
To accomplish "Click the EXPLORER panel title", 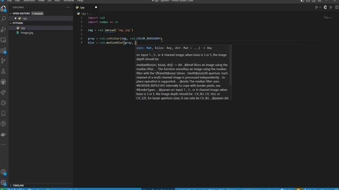I will (18, 7).
